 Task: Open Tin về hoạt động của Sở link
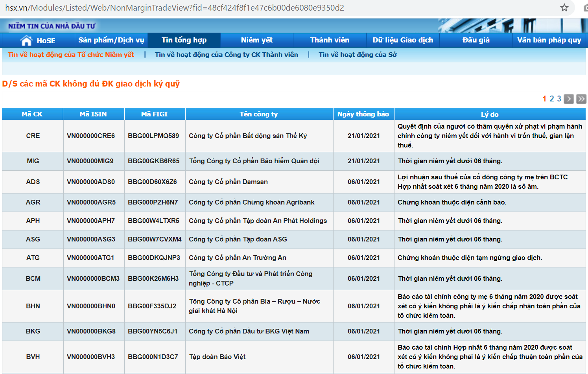click(358, 55)
